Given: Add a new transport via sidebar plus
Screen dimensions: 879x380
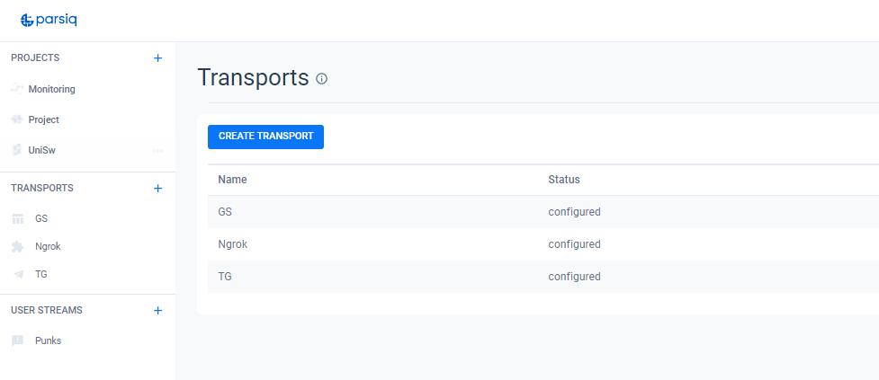Looking at the screenshot, I should [158, 189].
